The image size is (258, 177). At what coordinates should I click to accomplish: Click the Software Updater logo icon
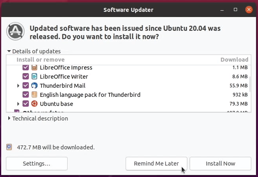coord(15,31)
